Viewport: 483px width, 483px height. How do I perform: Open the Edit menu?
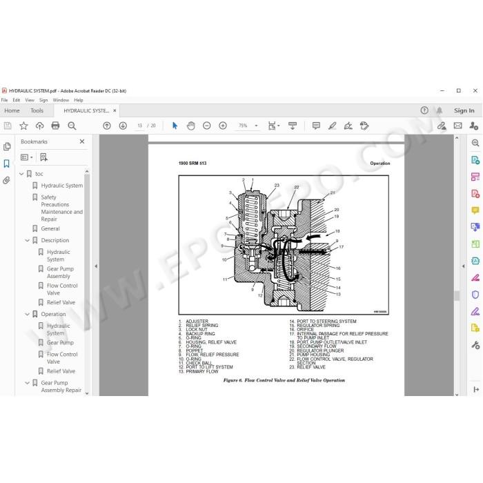tap(17, 100)
